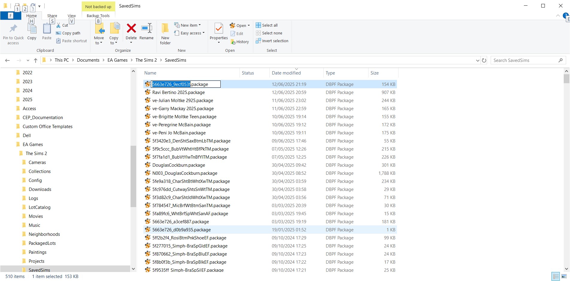This screenshot has height=281, width=570.
Task: Click the Up one level arrow
Action: point(36,60)
